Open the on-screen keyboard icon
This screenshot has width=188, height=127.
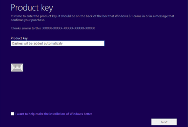click(x=17, y=68)
